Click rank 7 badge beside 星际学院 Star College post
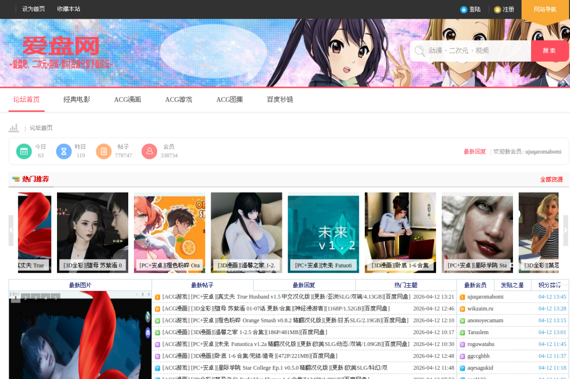 click(x=157, y=368)
